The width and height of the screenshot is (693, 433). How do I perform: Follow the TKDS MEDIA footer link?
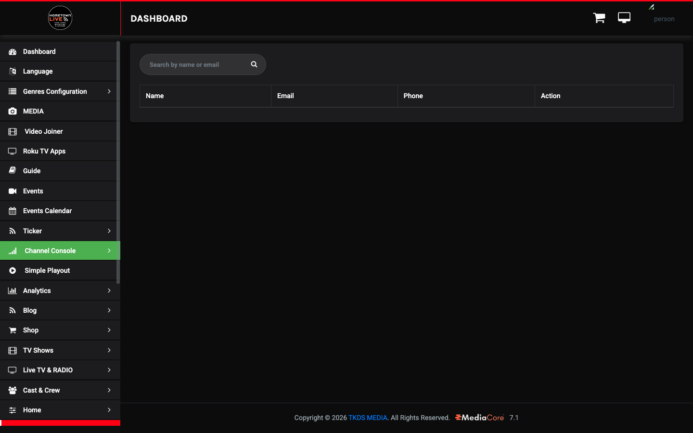pos(368,418)
